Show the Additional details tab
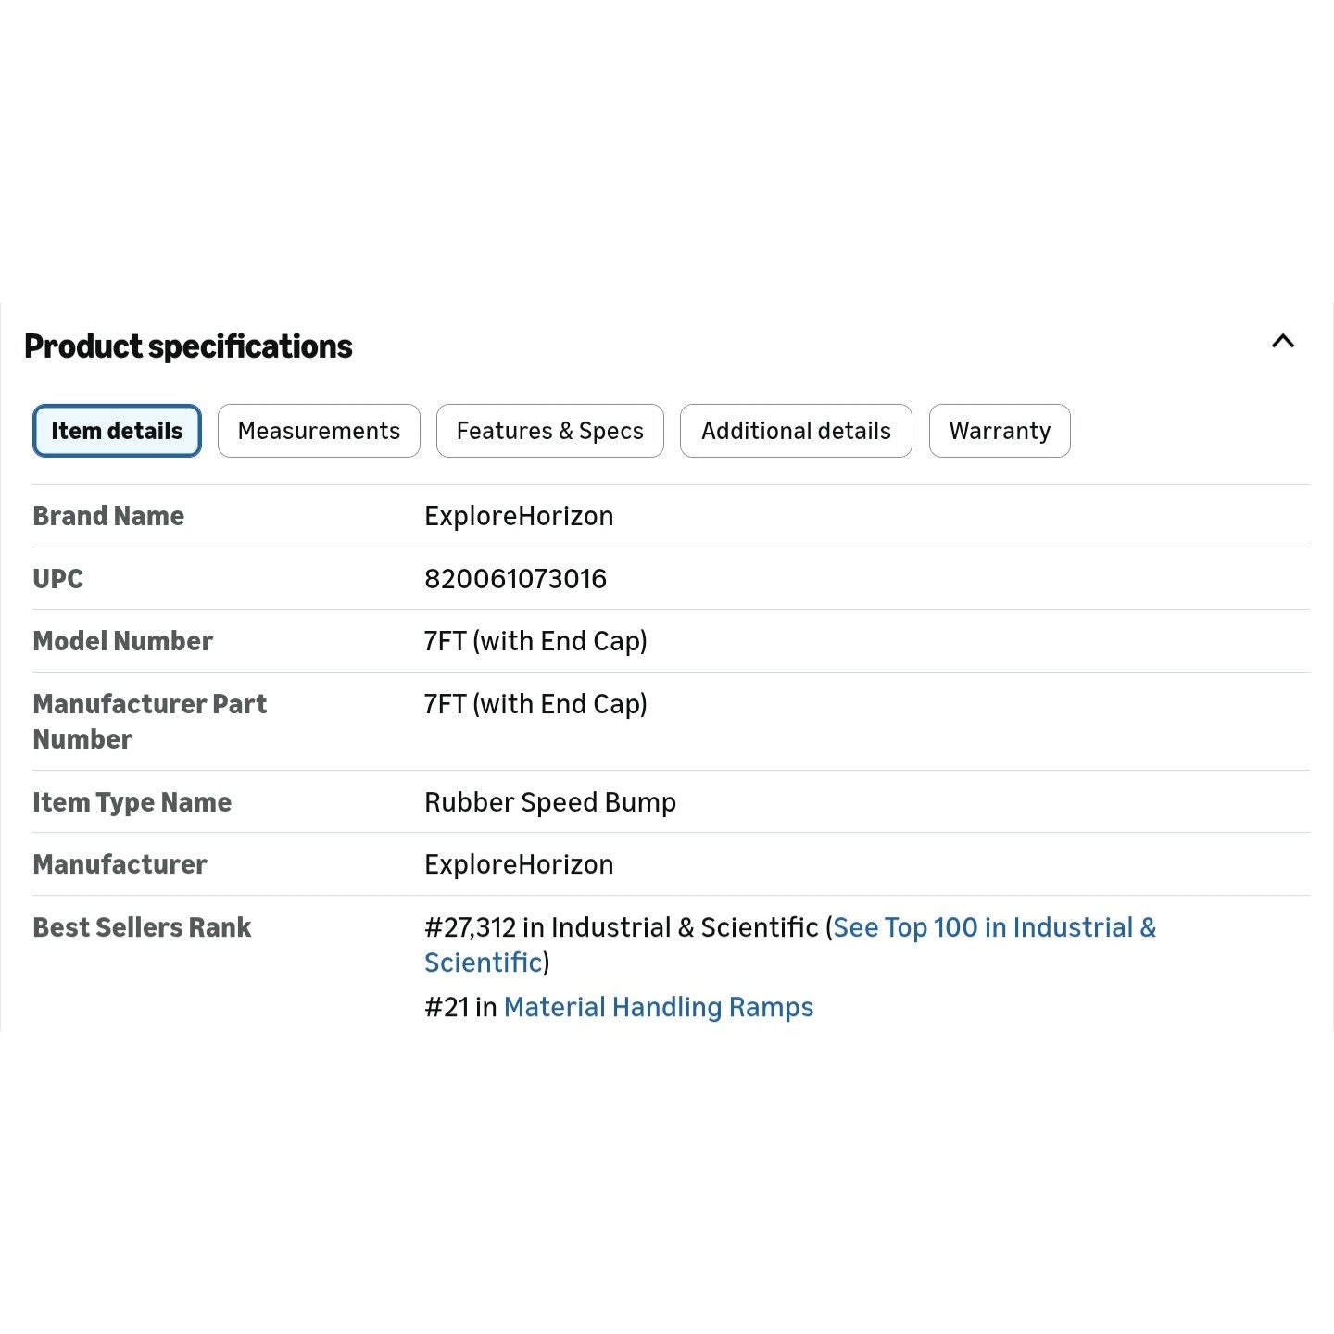Image resolution: width=1334 pixels, height=1334 pixels. tap(796, 431)
